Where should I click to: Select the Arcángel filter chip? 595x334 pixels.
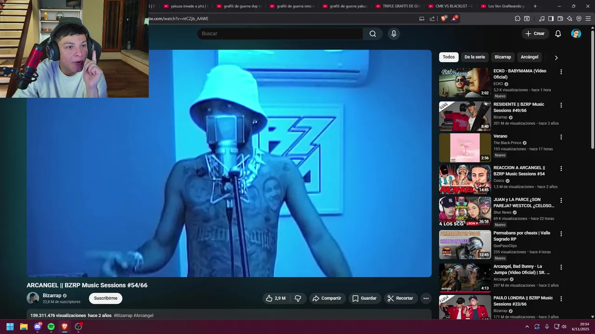[x=529, y=57]
